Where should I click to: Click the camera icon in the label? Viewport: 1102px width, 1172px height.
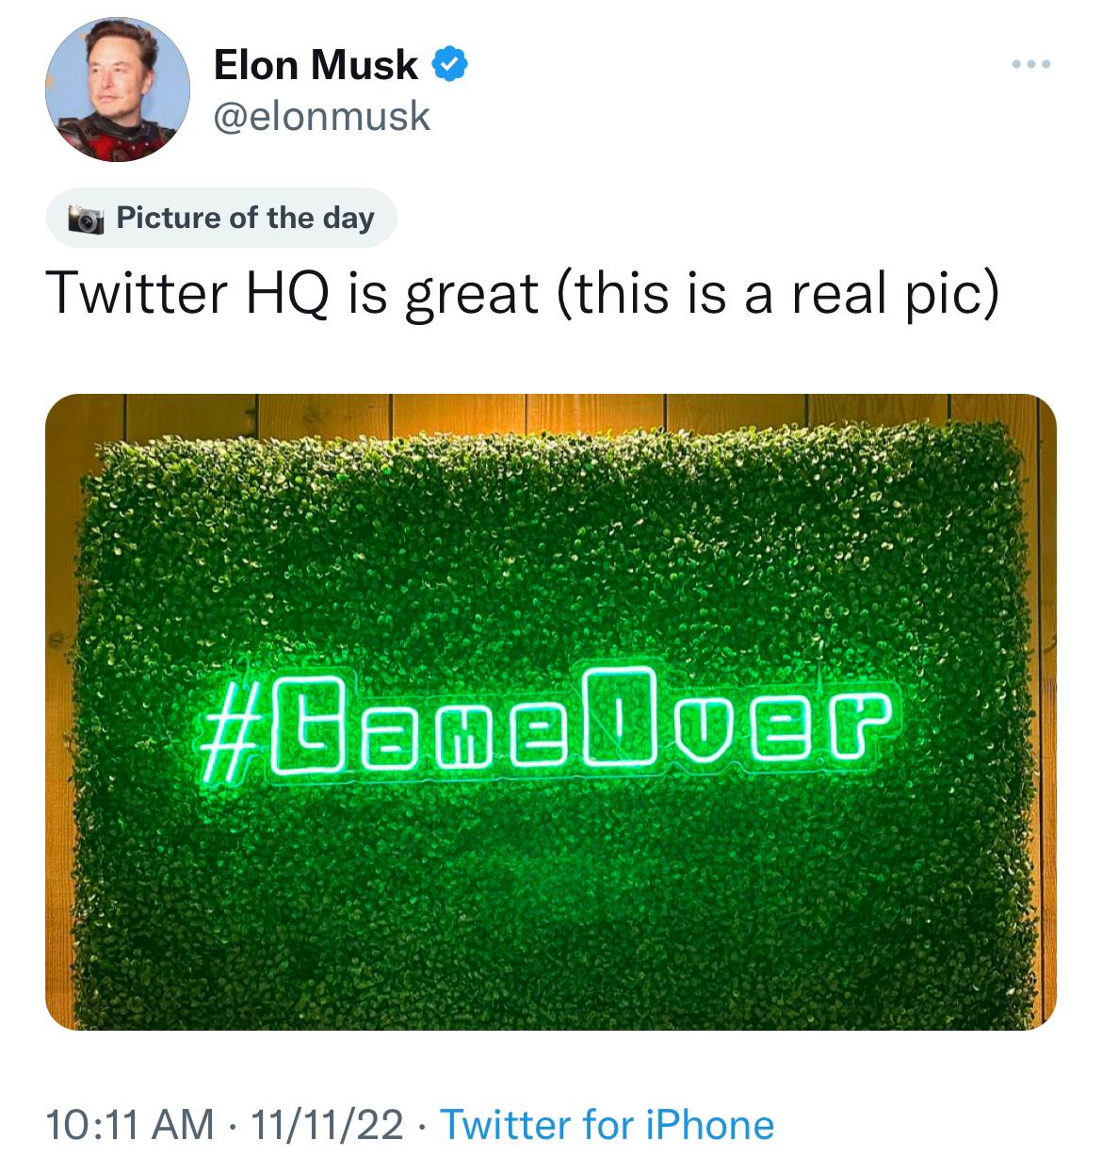[86, 220]
